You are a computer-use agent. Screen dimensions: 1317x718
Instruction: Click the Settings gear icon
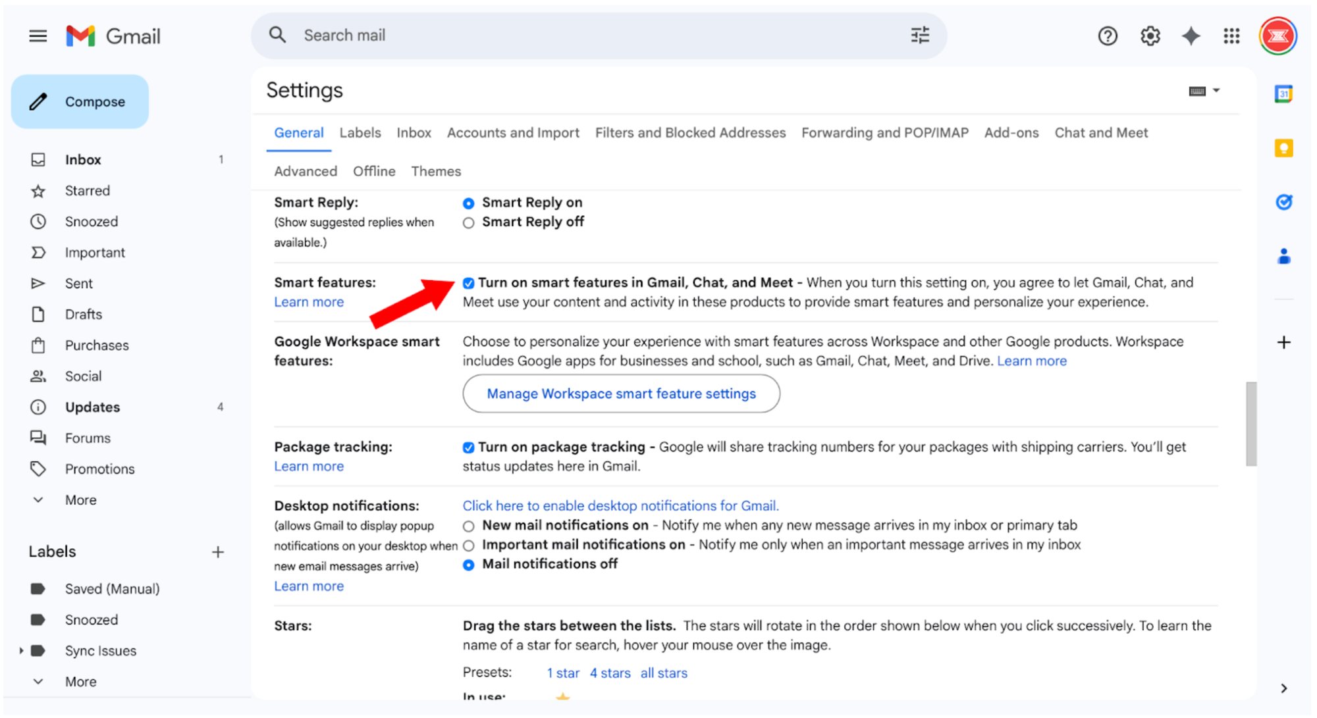click(1150, 36)
